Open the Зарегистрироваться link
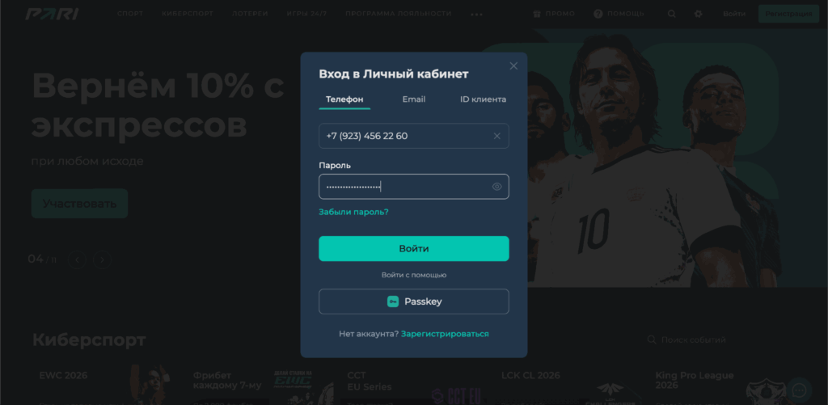828x405 pixels. (x=445, y=334)
